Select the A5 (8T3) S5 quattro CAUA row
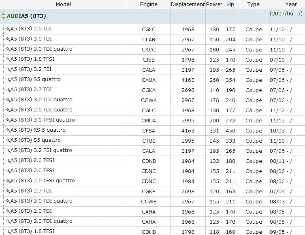This screenshot has width=305, height=235. 152,80
